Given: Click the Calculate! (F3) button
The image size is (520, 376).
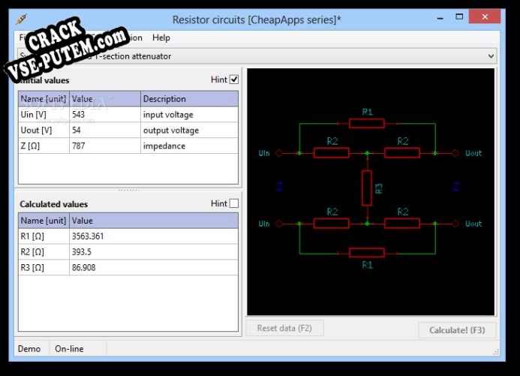Looking at the screenshot, I should (457, 330).
